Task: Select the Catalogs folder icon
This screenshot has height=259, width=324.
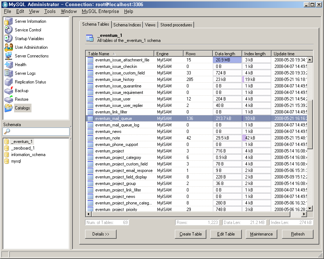Action: click(8, 108)
